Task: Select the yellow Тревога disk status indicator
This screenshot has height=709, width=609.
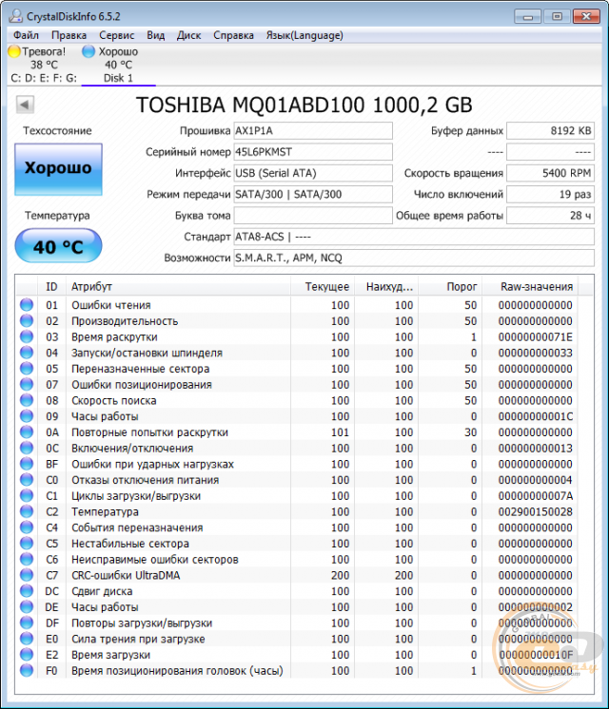Action: [14, 51]
